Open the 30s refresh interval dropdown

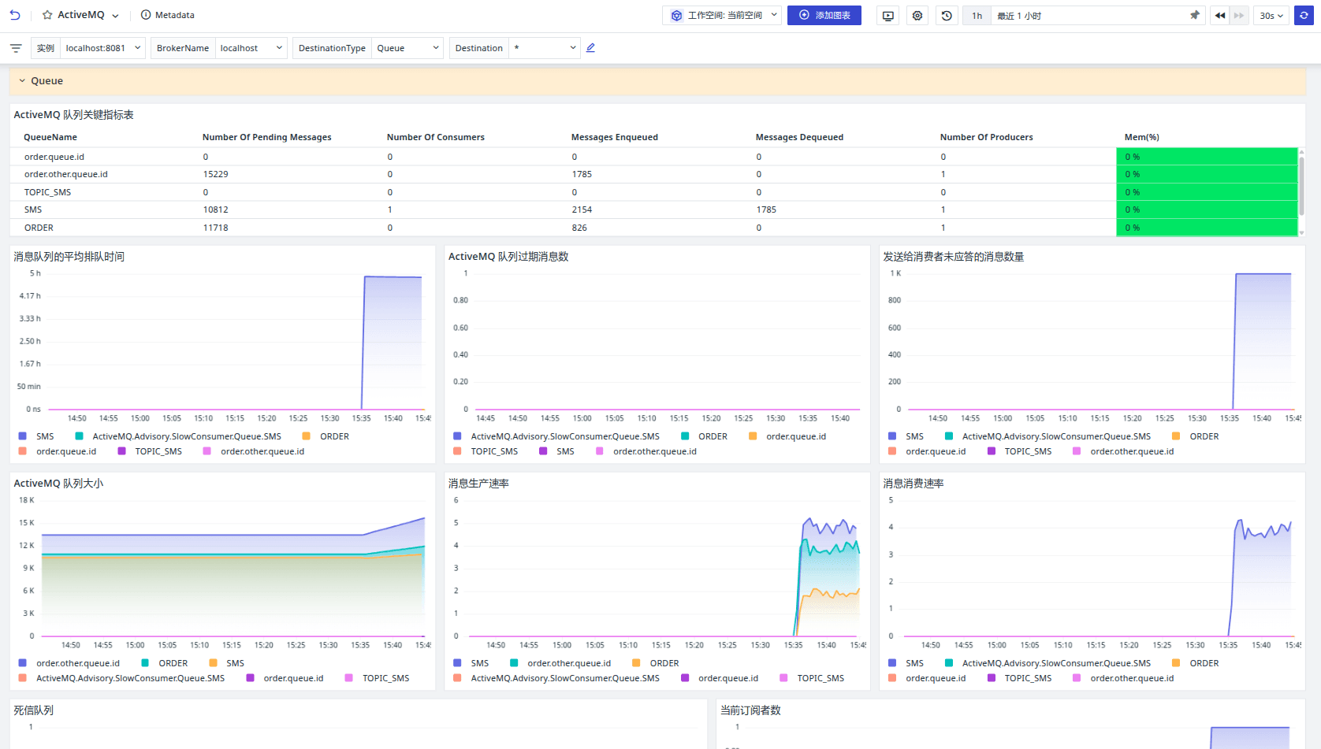point(1271,16)
